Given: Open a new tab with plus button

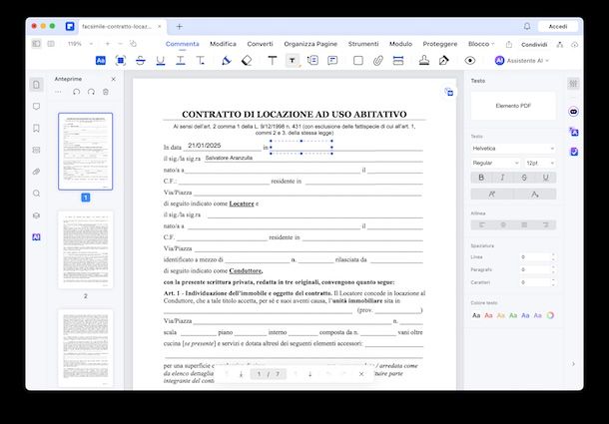Looking at the screenshot, I should click(179, 26).
